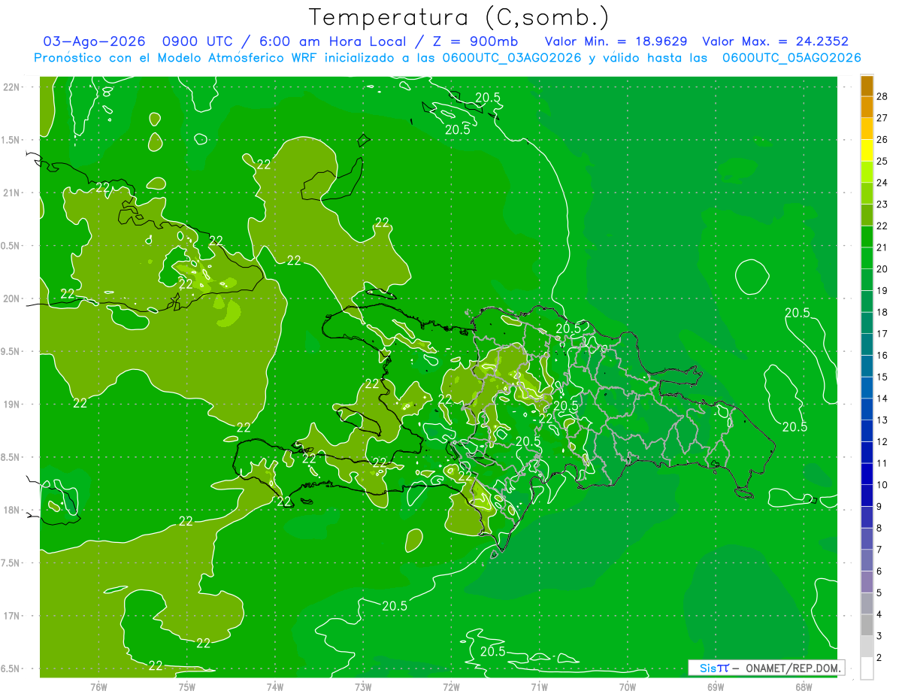Click the colorbar label '15'

pyautogui.click(x=882, y=377)
